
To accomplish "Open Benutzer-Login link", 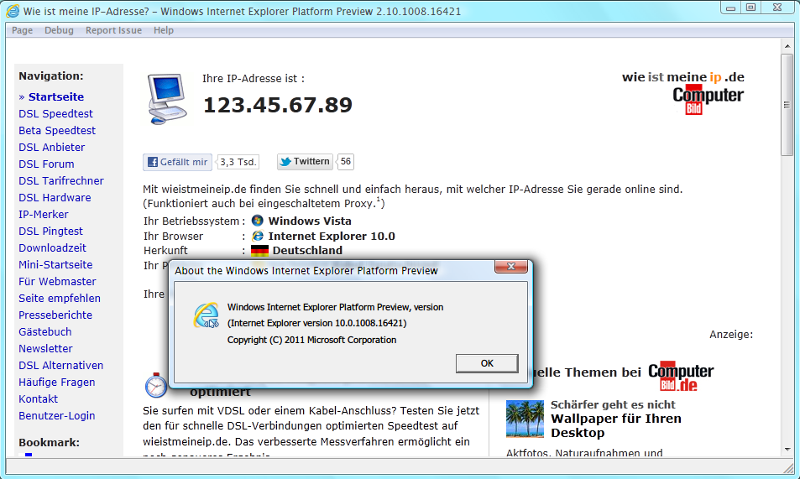I will (56, 416).
